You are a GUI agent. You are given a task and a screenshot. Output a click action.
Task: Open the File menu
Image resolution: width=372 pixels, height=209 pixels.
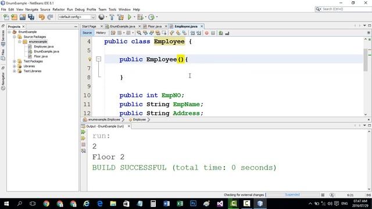click(x=3, y=9)
